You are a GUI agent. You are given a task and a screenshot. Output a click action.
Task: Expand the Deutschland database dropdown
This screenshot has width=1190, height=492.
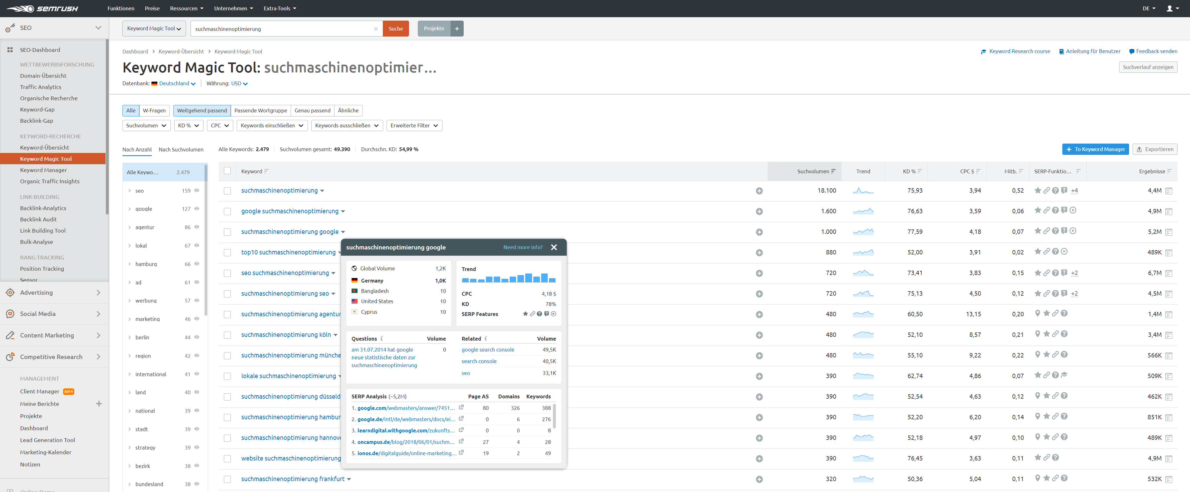click(177, 84)
